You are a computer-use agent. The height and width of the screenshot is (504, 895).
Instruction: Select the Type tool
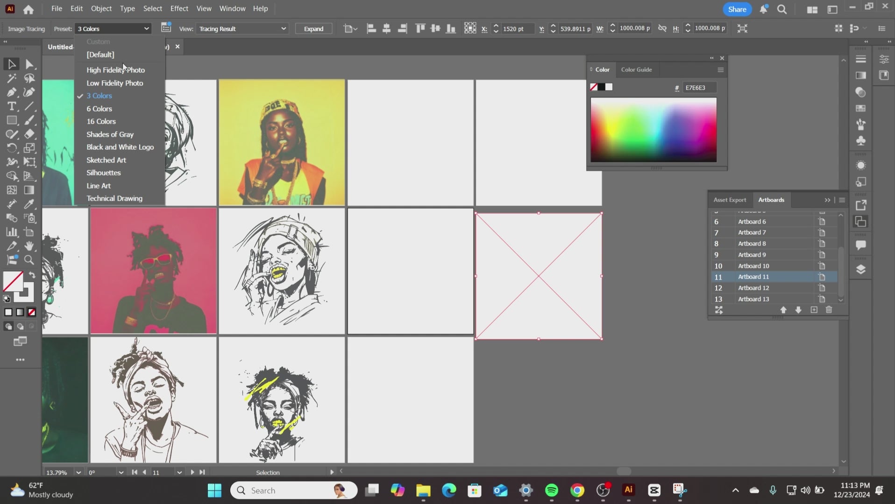[x=12, y=106]
